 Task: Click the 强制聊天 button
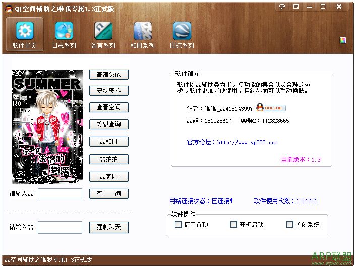(x=109, y=227)
